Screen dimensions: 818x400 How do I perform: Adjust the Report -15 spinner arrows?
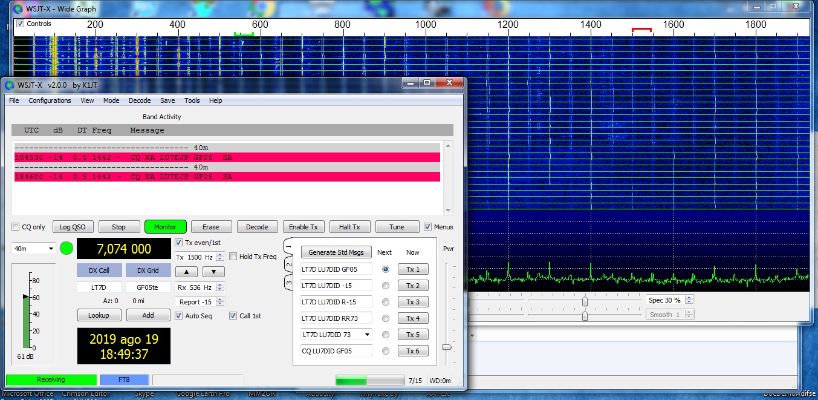(220, 302)
